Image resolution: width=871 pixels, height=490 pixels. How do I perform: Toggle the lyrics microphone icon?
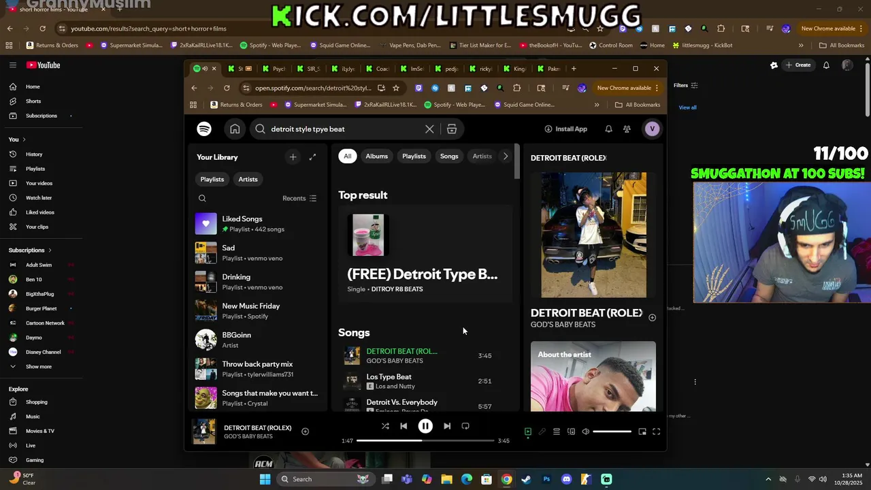click(x=542, y=431)
